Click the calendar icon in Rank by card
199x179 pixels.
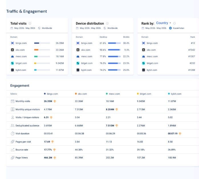tap(143, 28)
